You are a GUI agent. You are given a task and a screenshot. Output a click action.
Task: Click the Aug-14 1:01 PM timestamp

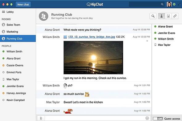coord(142,86)
